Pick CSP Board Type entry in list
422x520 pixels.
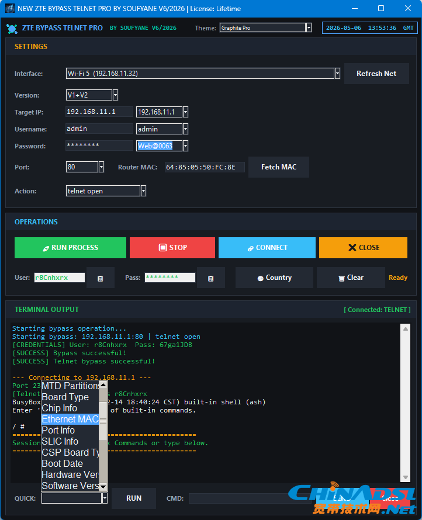click(x=70, y=452)
